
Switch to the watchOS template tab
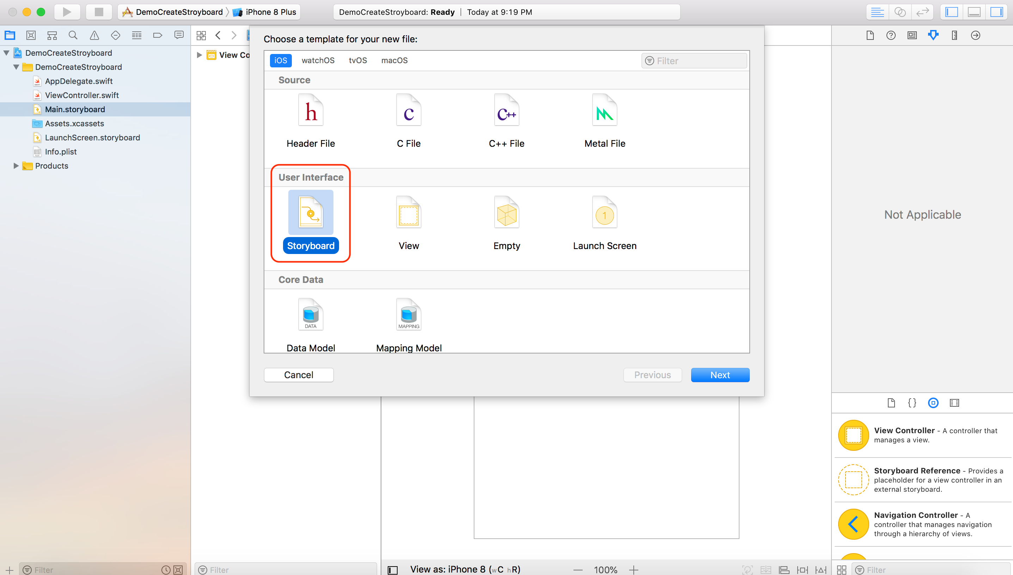click(318, 60)
